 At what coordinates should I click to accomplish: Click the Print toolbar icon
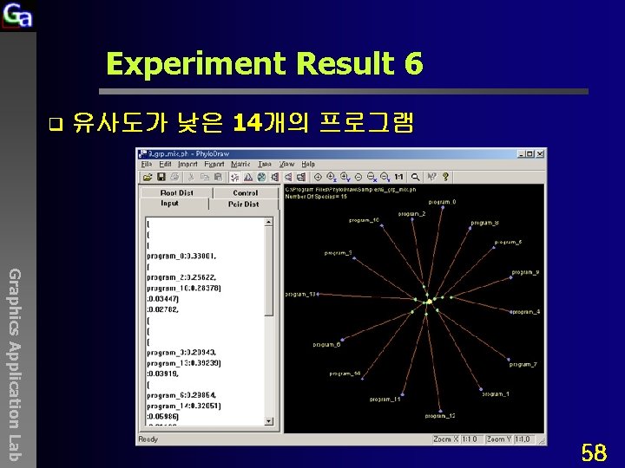point(174,177)
